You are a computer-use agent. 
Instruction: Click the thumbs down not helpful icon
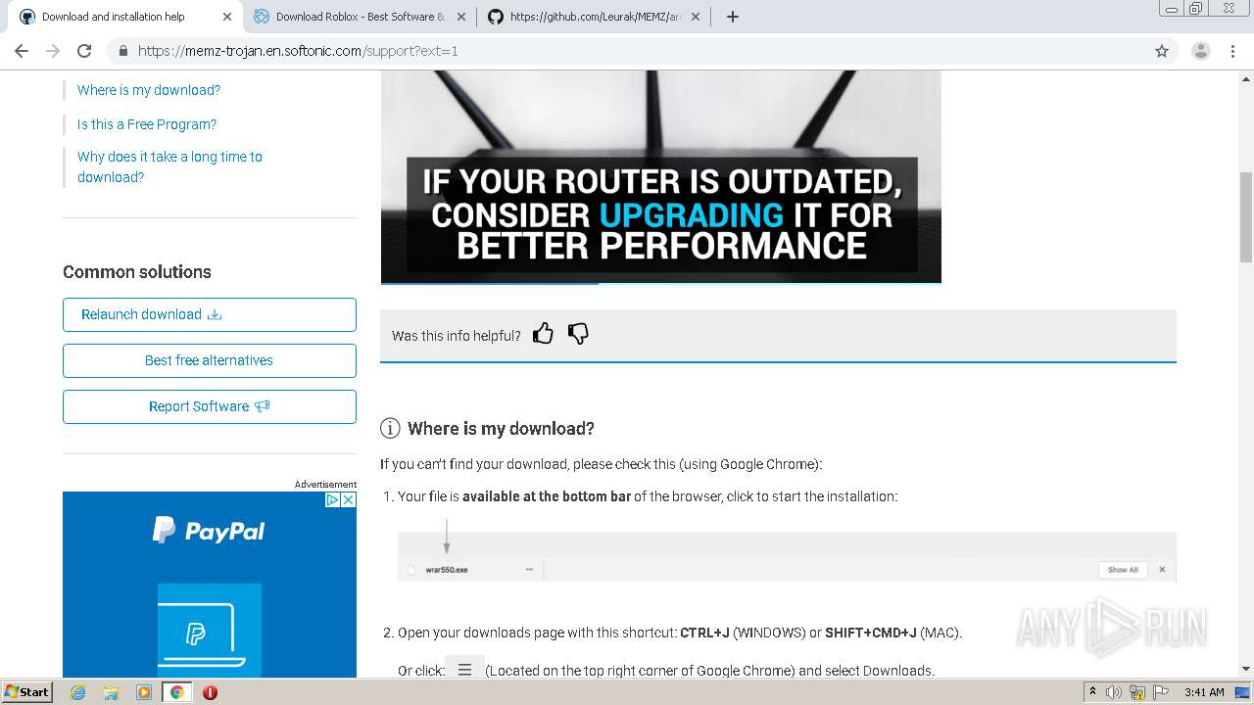click(x=578, y=334)
